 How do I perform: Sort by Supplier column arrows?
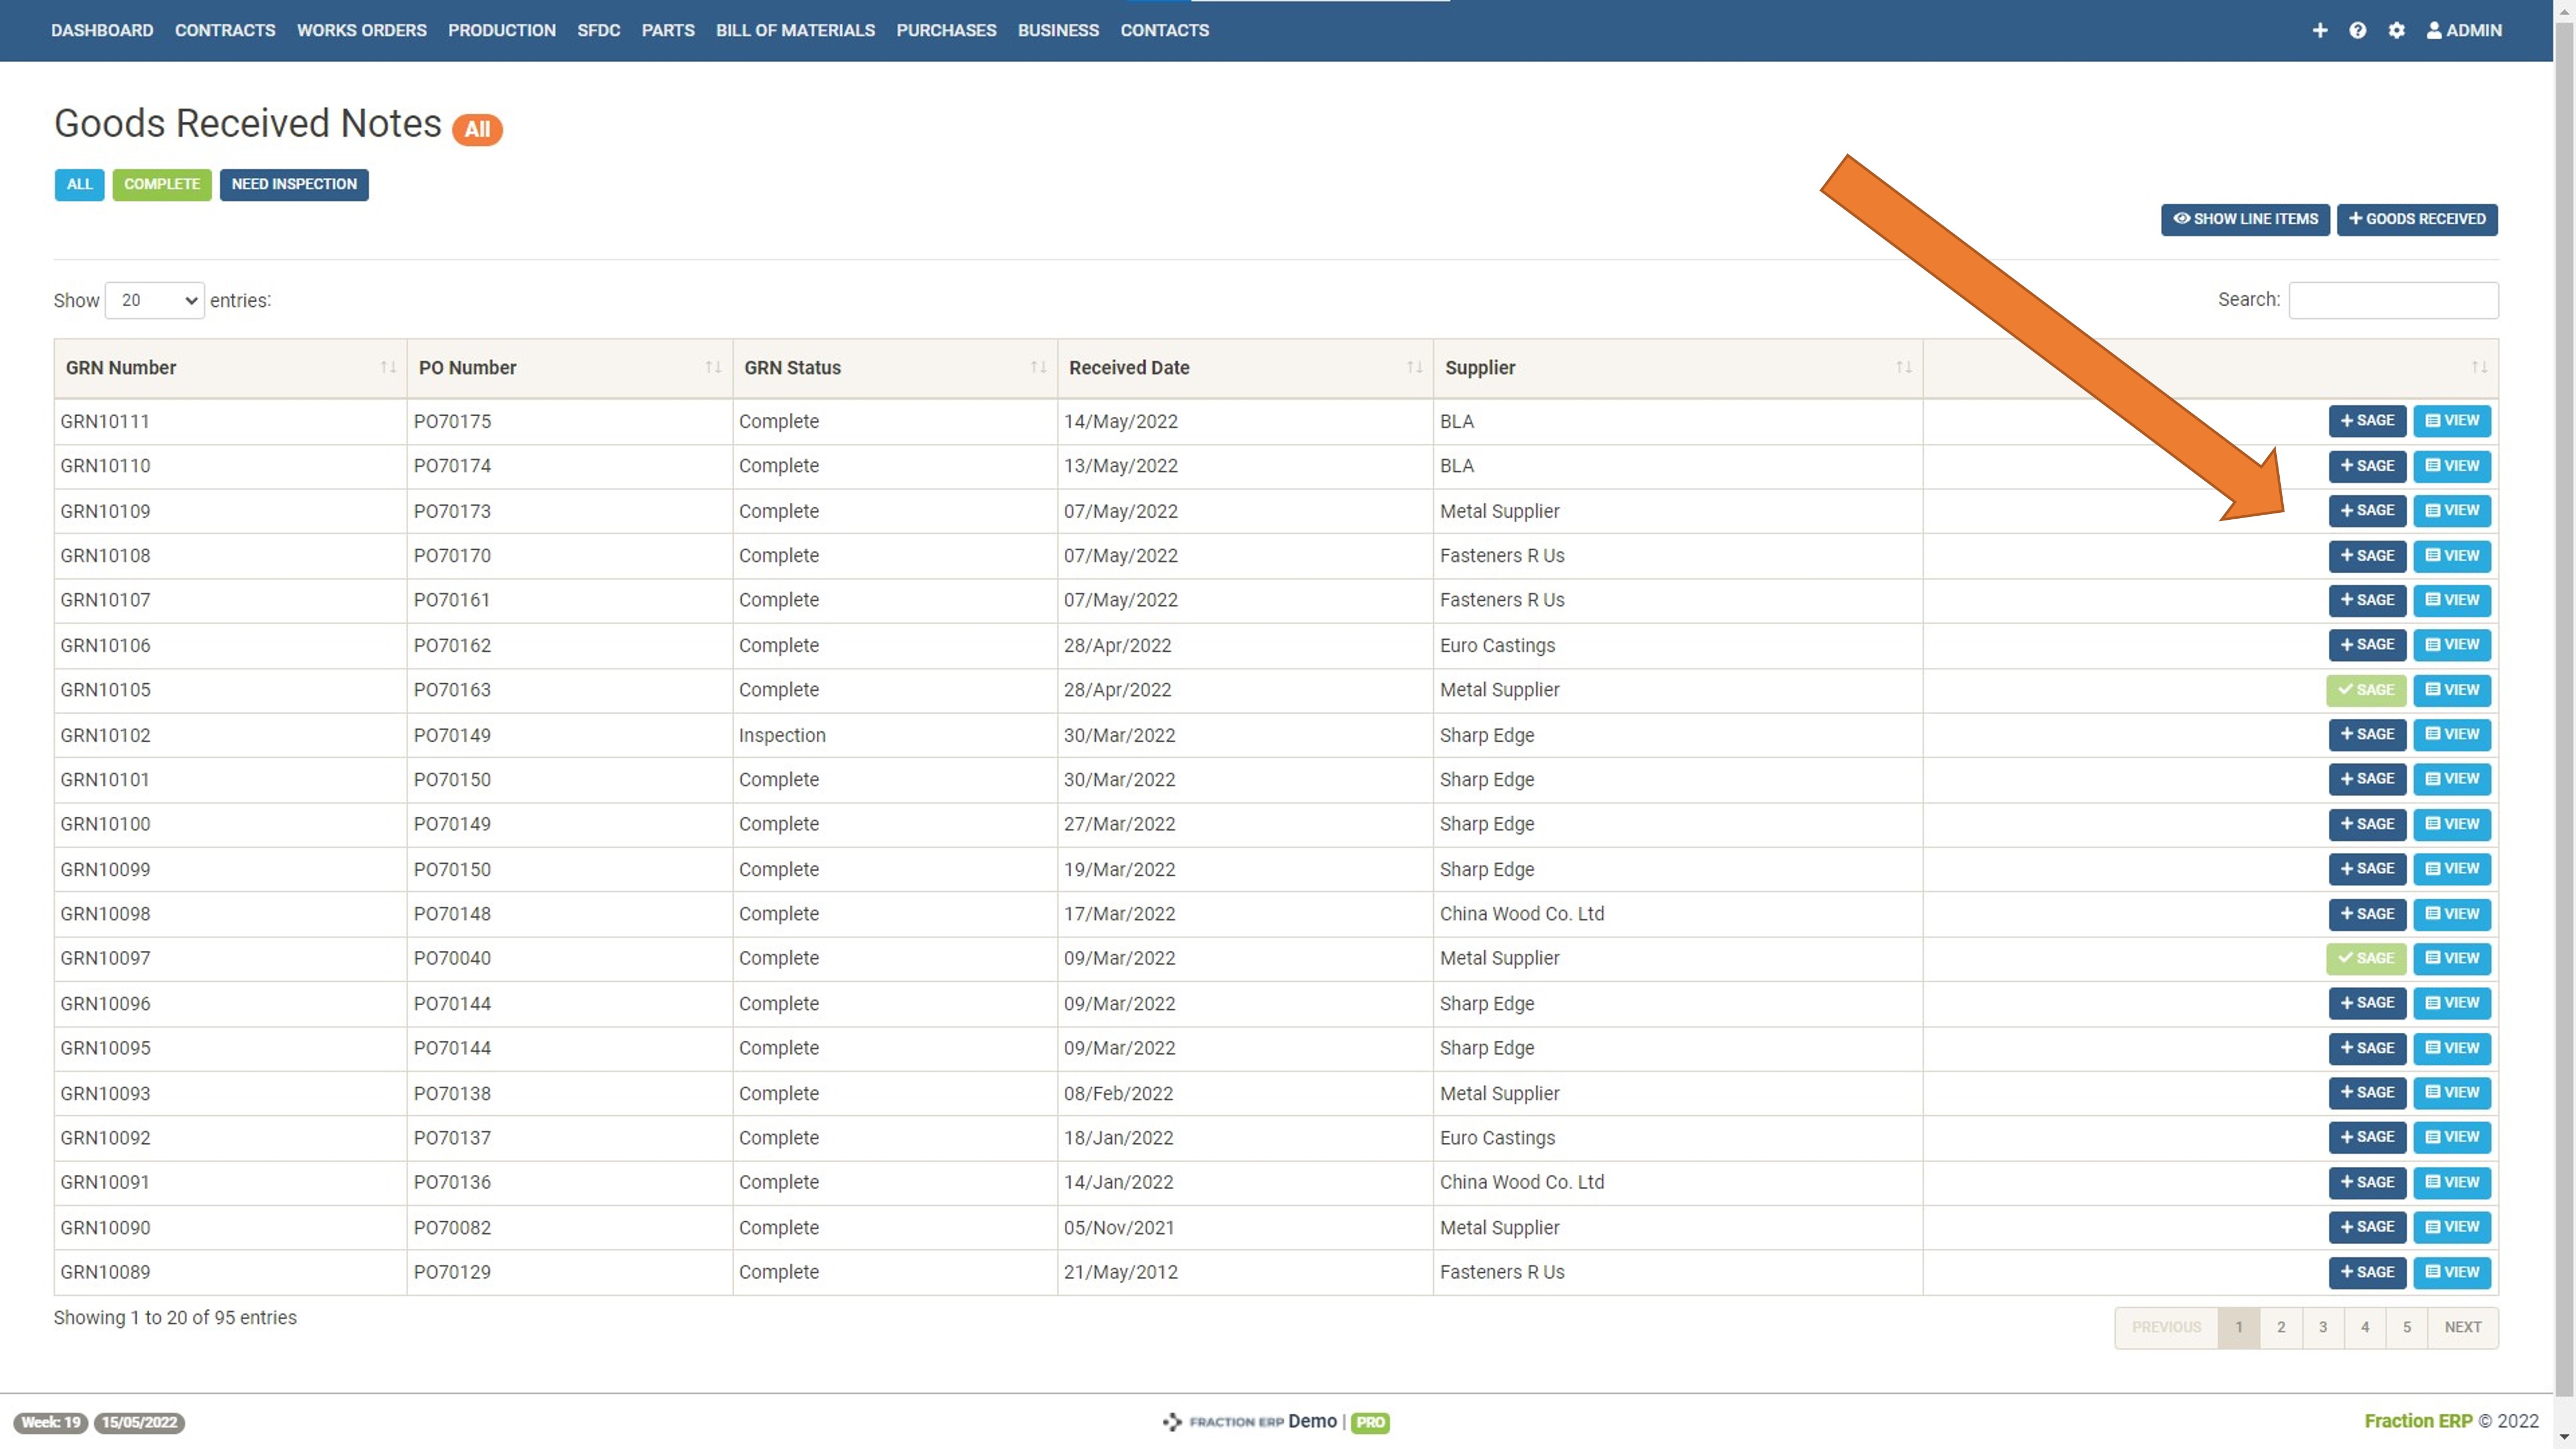click(1903, 367)
